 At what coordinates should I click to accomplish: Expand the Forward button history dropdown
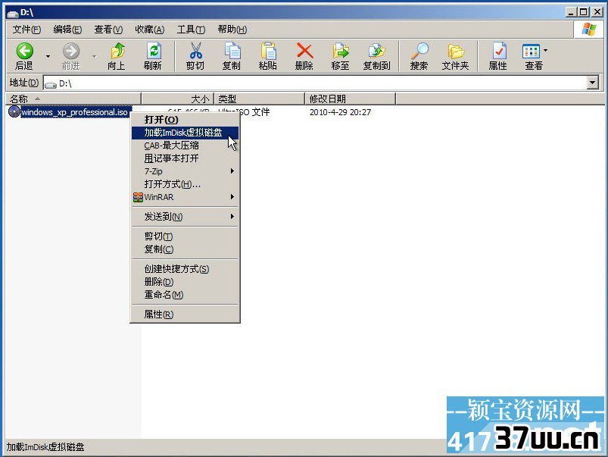tap(94, 57)
